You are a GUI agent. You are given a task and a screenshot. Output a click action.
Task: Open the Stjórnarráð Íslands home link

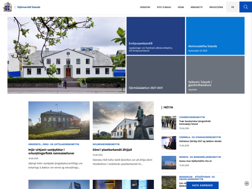(29, 7)
